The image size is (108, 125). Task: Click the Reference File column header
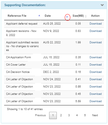point(17,16)
